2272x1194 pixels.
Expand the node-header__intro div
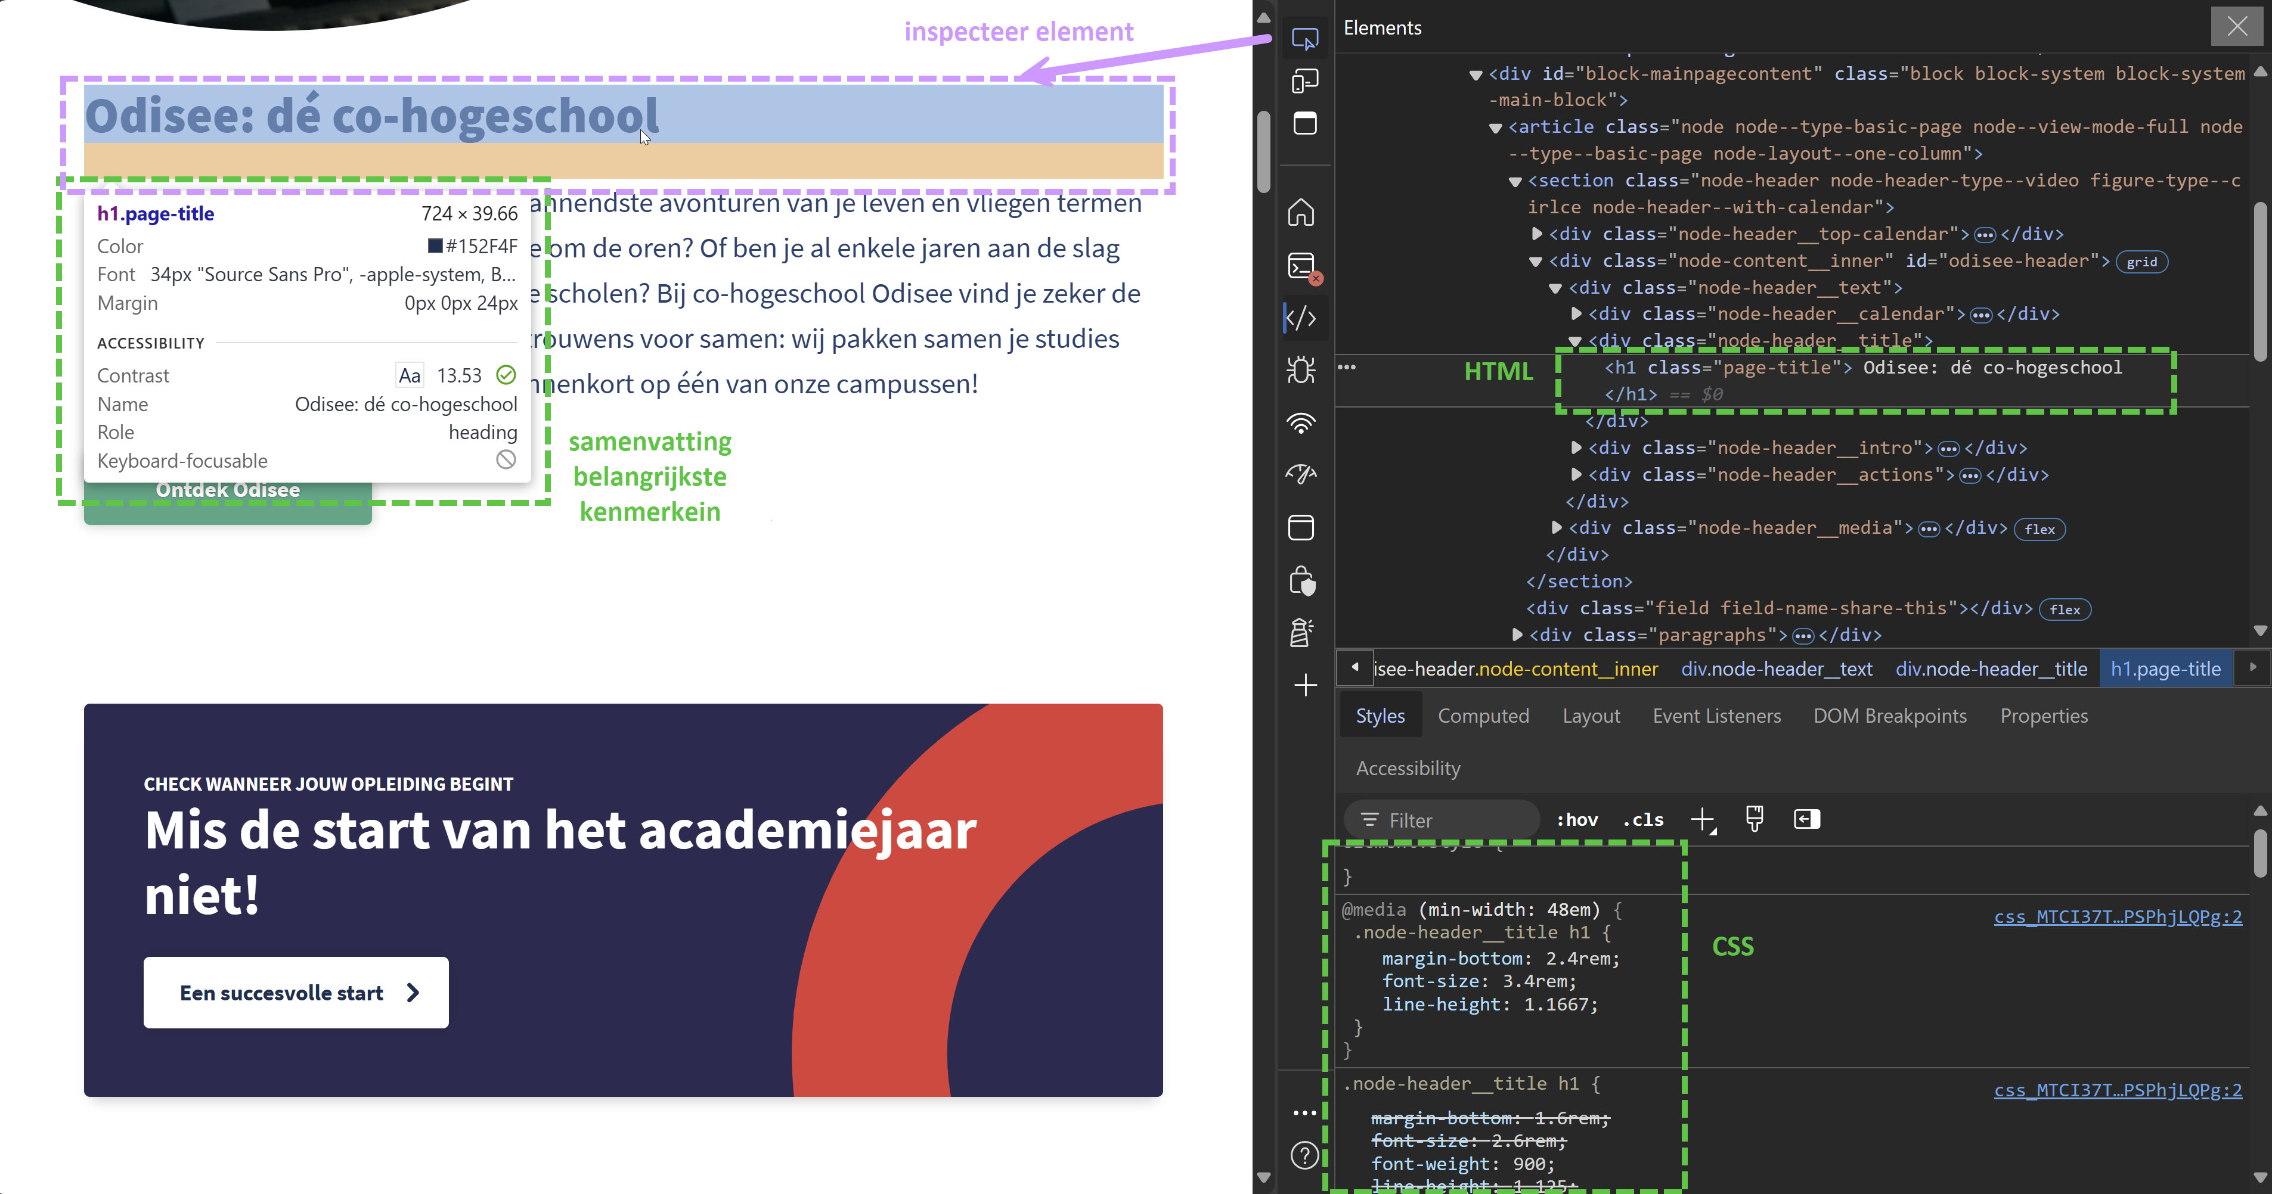point(1577,447)
